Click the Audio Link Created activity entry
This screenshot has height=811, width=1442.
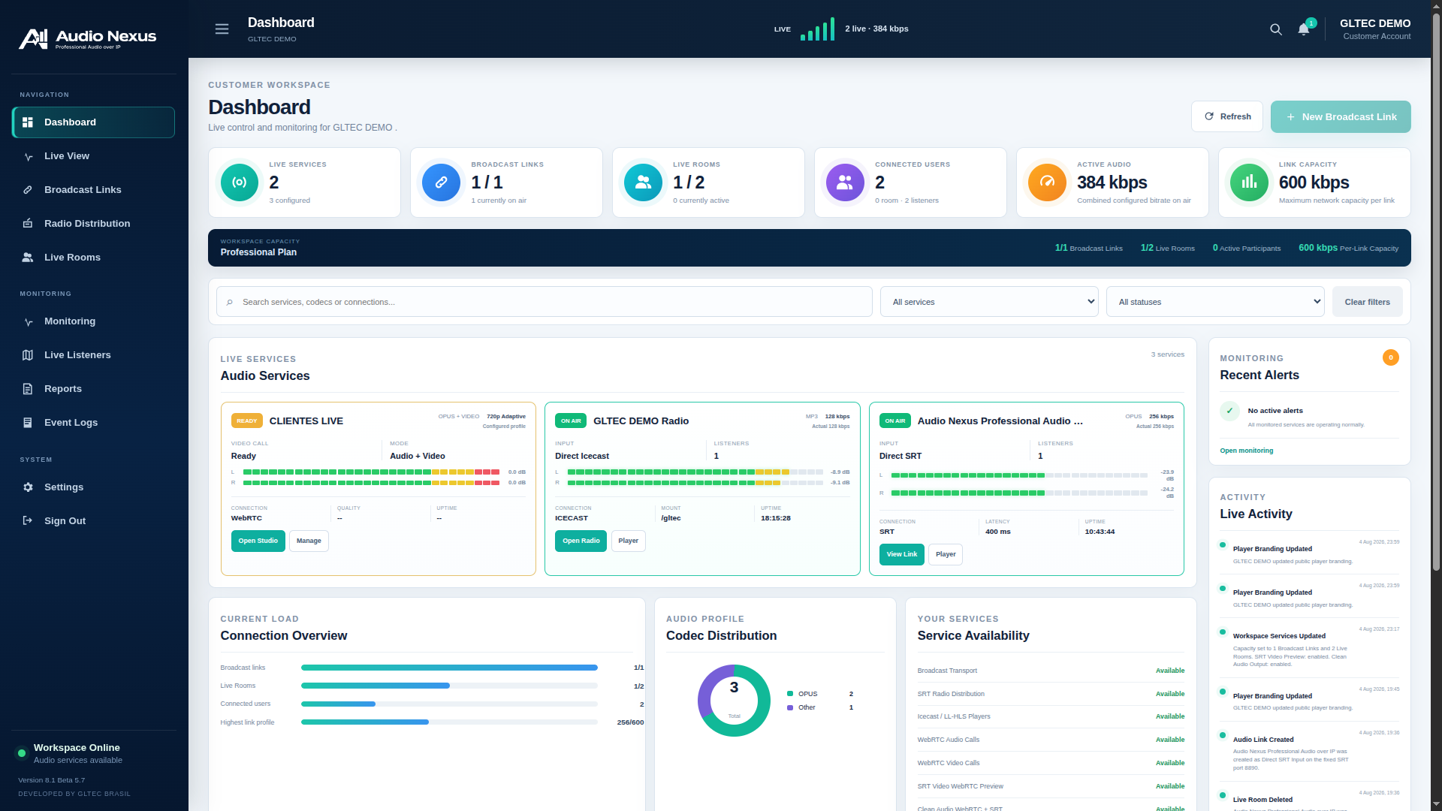[1309, 751]
